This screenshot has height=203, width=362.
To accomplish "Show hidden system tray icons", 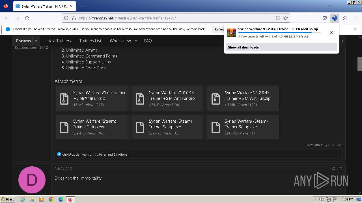I will (315, 199).
